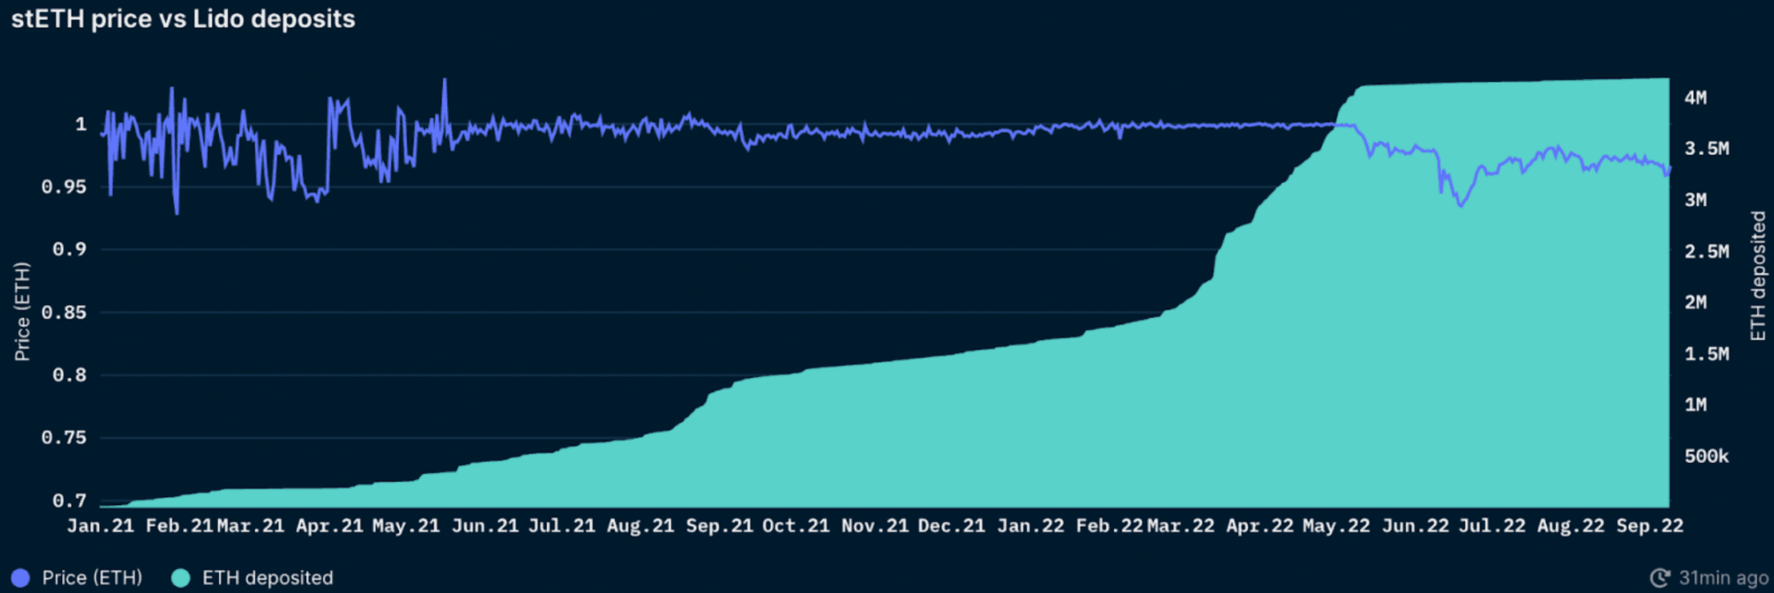Toggle the ETH deposited series legend label

click(268, 578)
